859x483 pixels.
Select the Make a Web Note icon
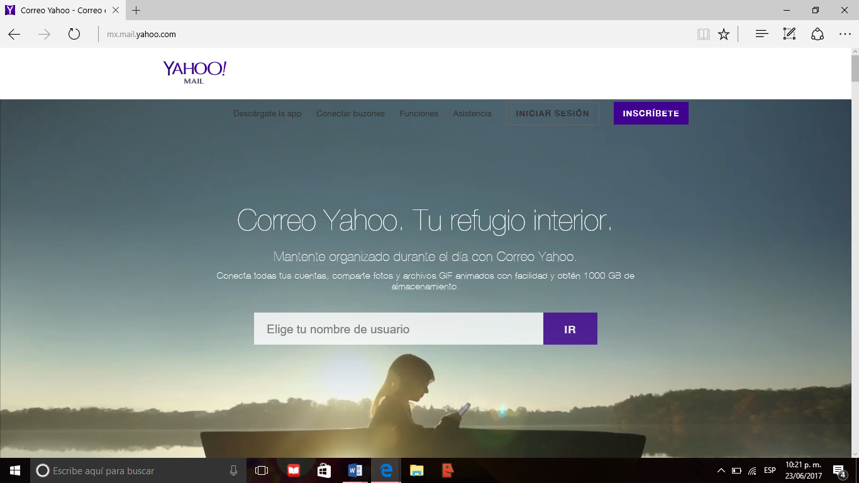(789, 34)
